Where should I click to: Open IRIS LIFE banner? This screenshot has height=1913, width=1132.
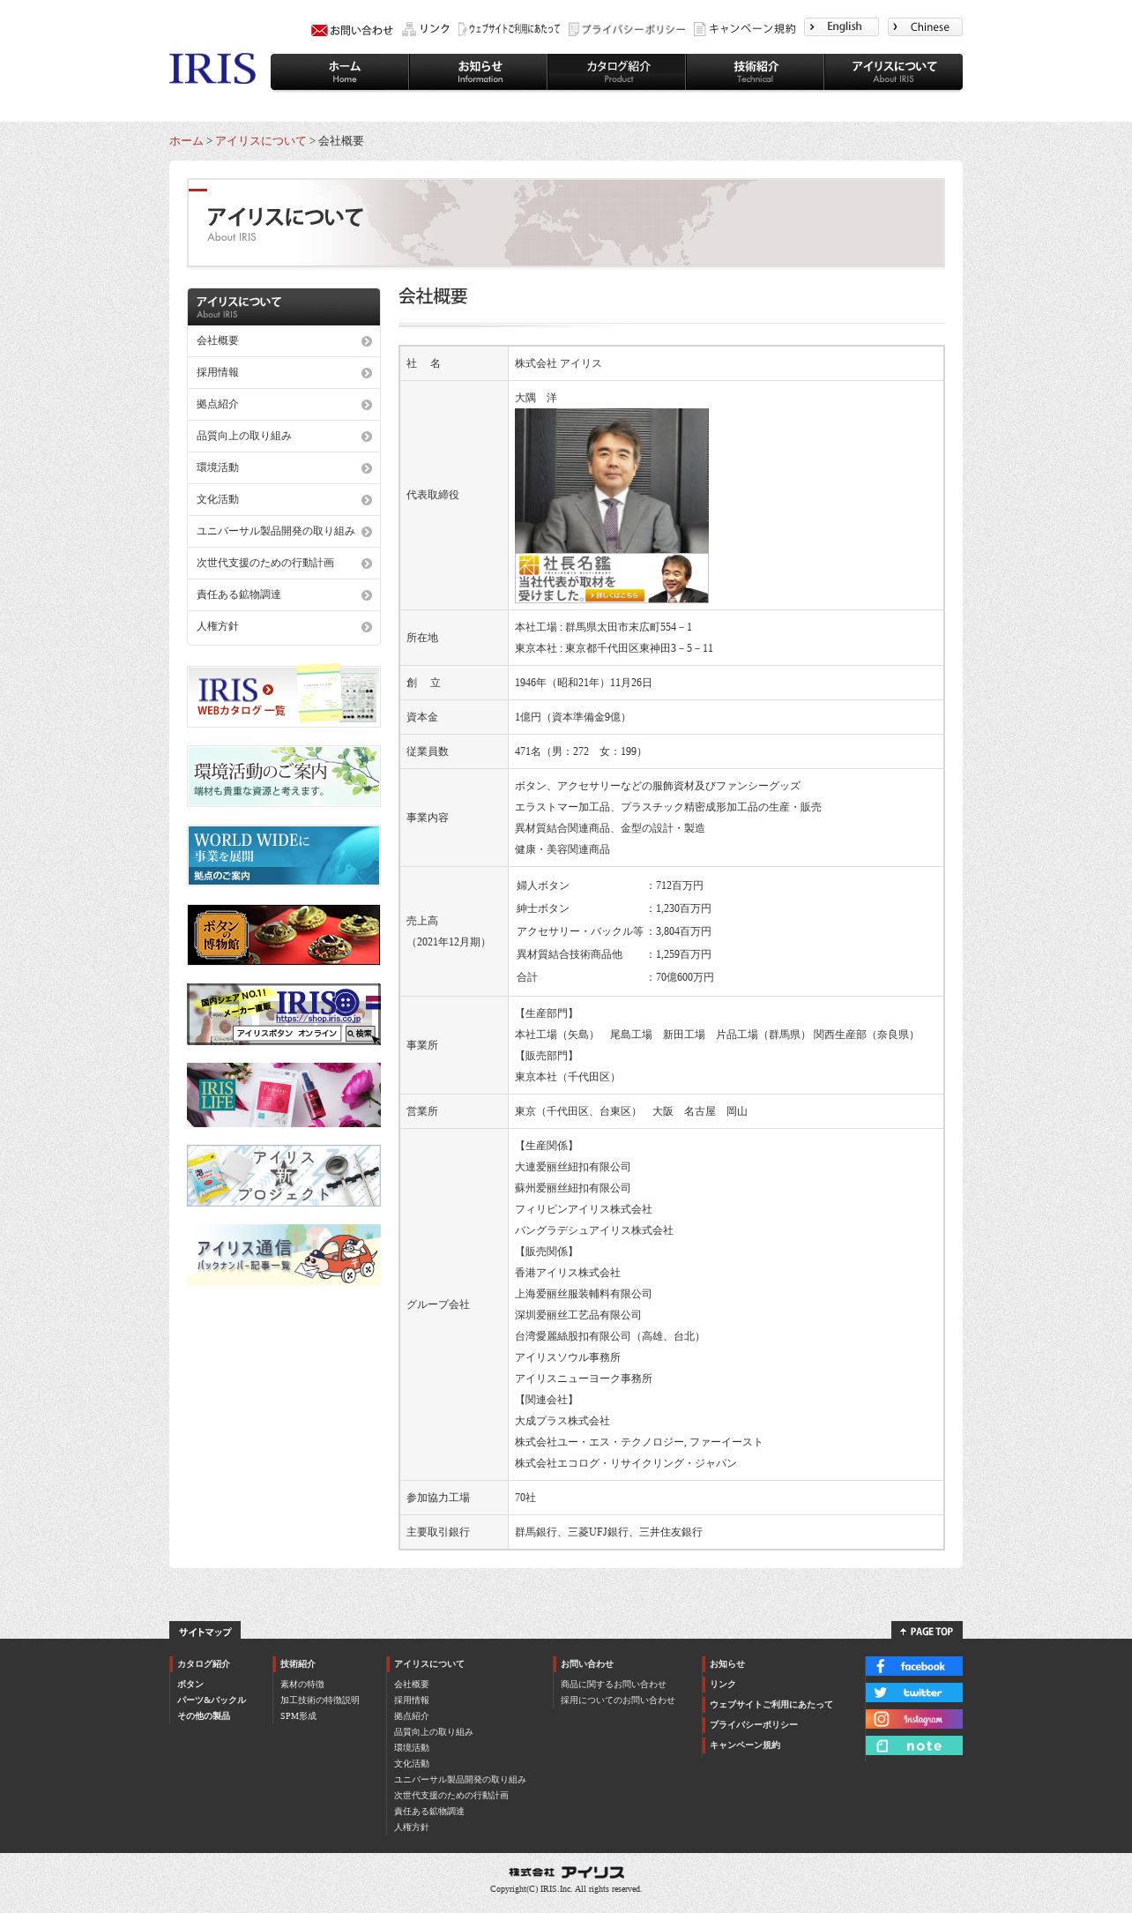(x=284, y=1095)
